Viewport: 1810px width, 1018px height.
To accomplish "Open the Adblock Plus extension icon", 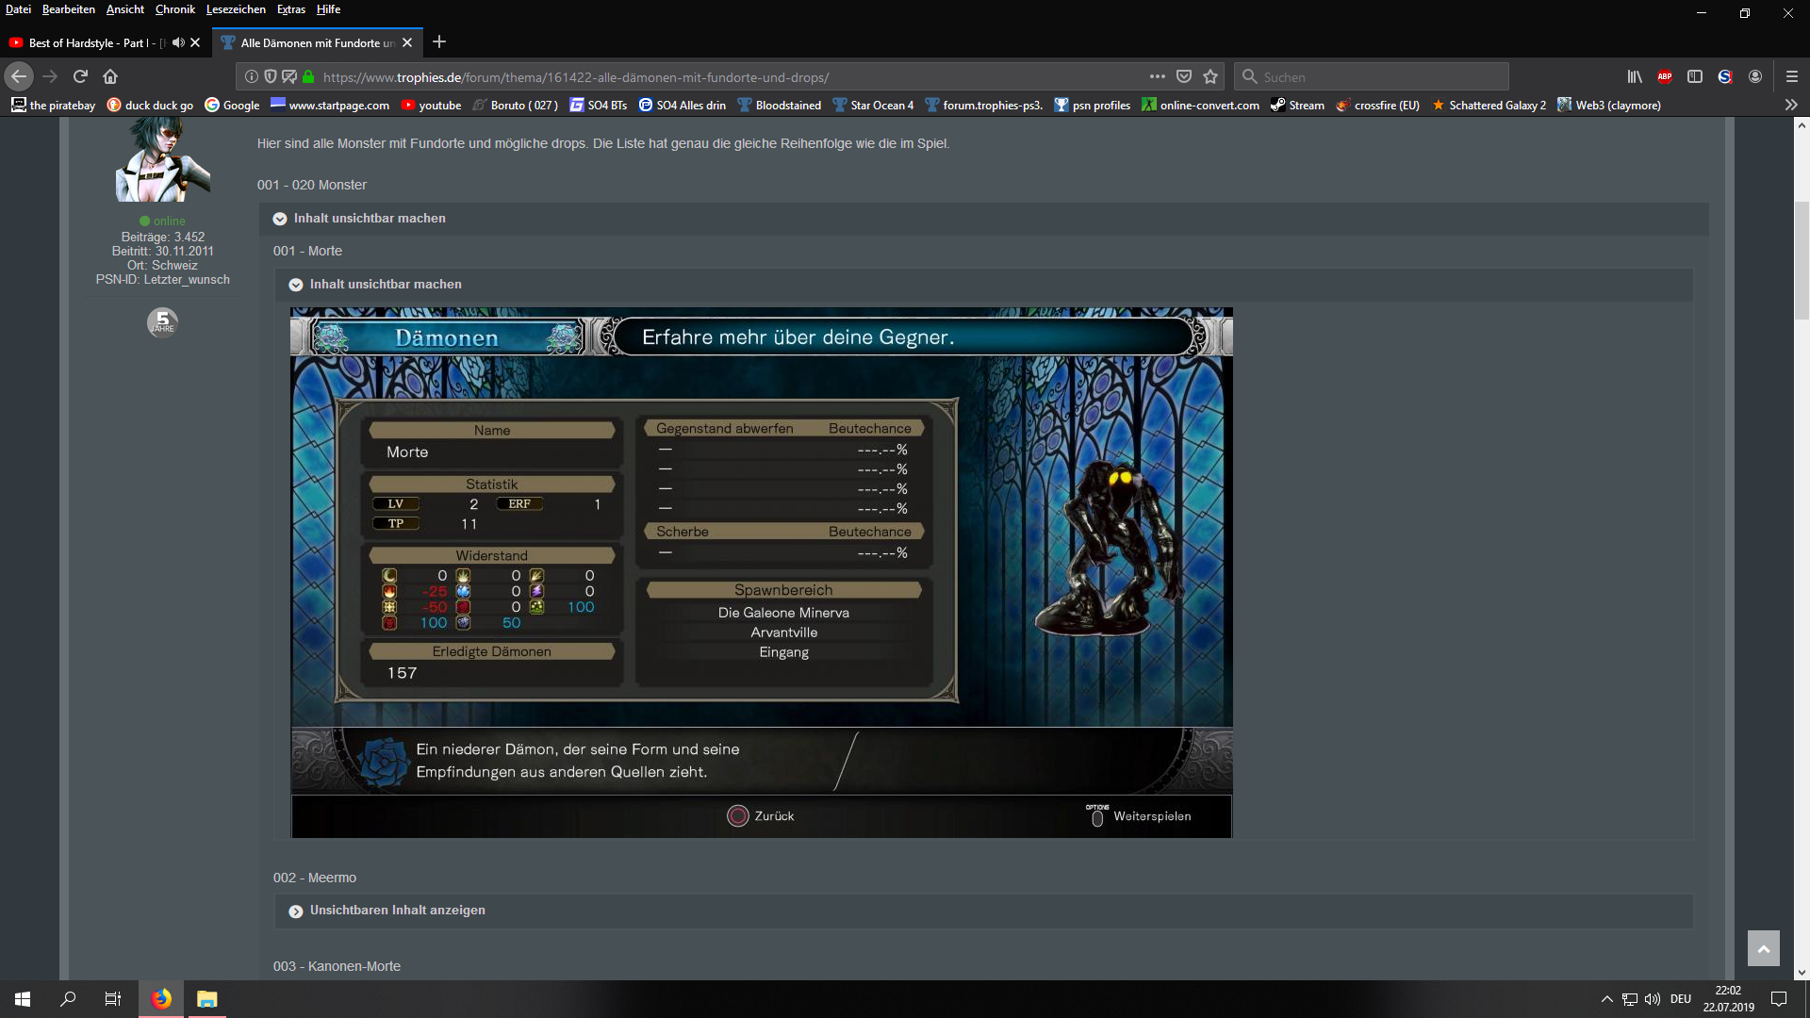I will 1665,76.
